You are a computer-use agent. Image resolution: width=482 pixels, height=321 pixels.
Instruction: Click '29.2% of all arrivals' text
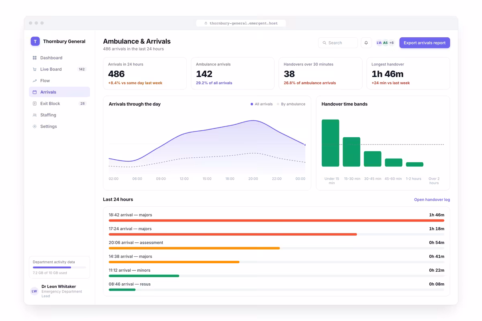pyautogui.click(x=214, y=83)
